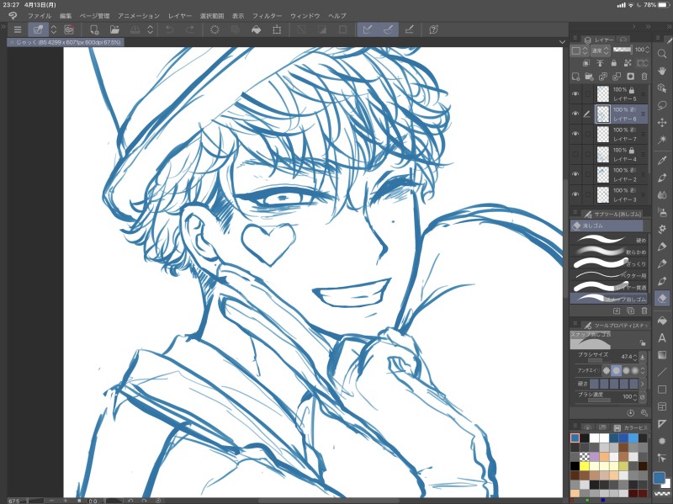Open the フィルター menu
Image resolution: width=673 pixels, height=504 pixels.
[267, 16]
